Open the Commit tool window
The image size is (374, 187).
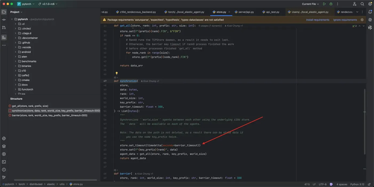click(x=4, y=20)
